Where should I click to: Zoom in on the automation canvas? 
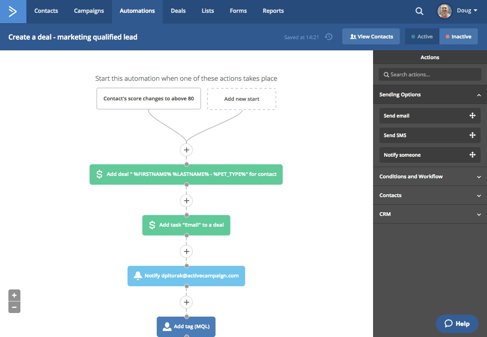pyautogui.click(x=14, y=295)
